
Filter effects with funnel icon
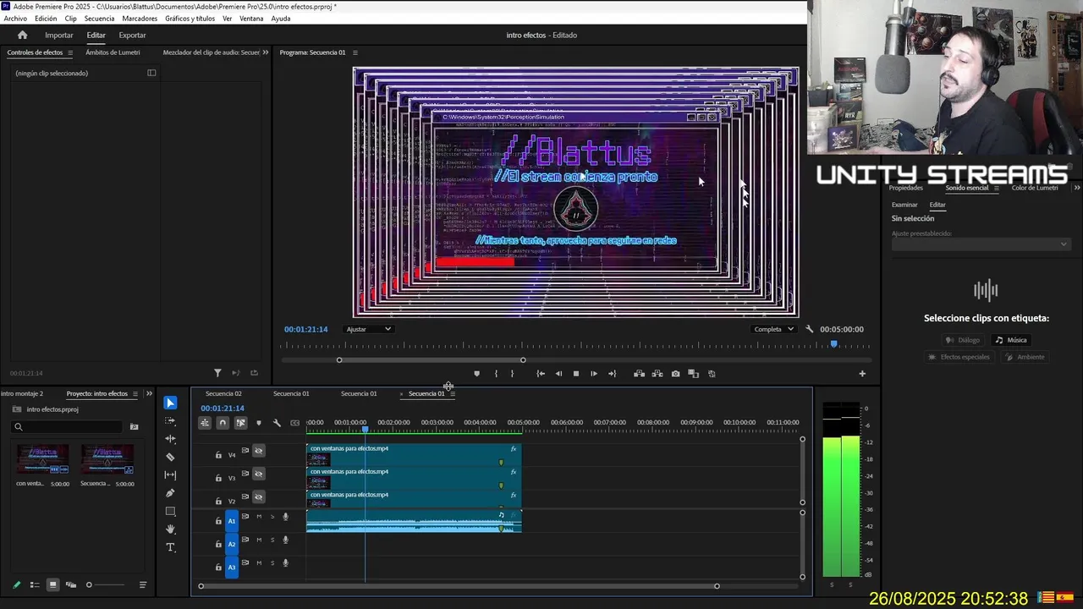tap(217, 373)
